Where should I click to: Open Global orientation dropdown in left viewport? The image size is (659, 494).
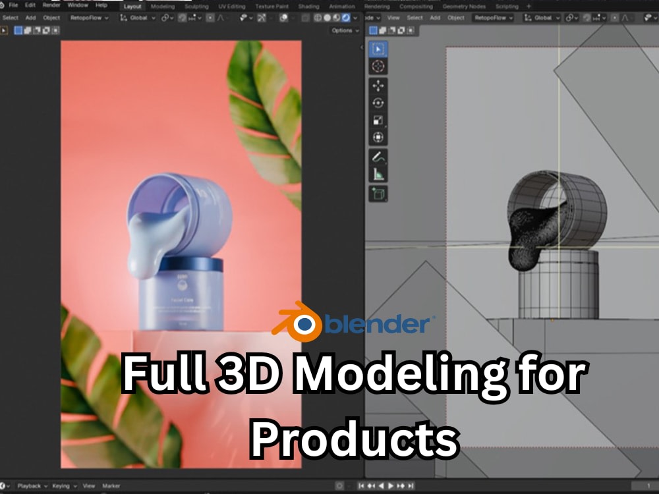(x=138, y=18)
